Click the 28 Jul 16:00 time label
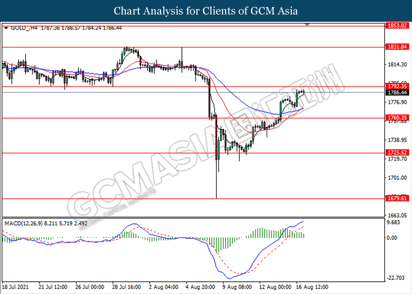This screenshot has width=412, height=294. coord(127,287)
